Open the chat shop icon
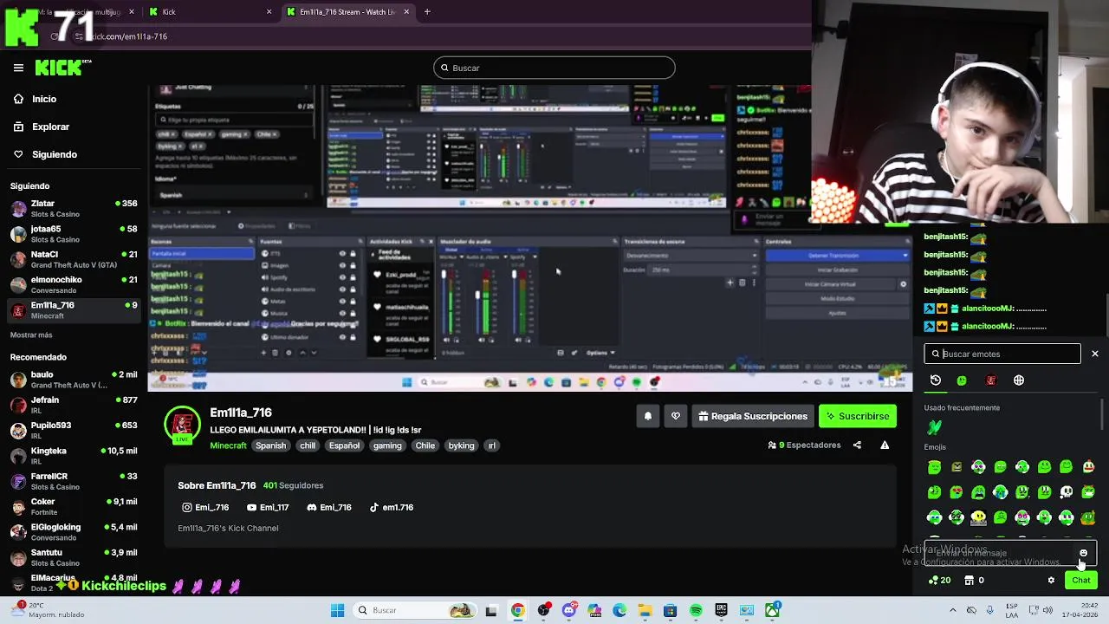 [x=970, y=580]
